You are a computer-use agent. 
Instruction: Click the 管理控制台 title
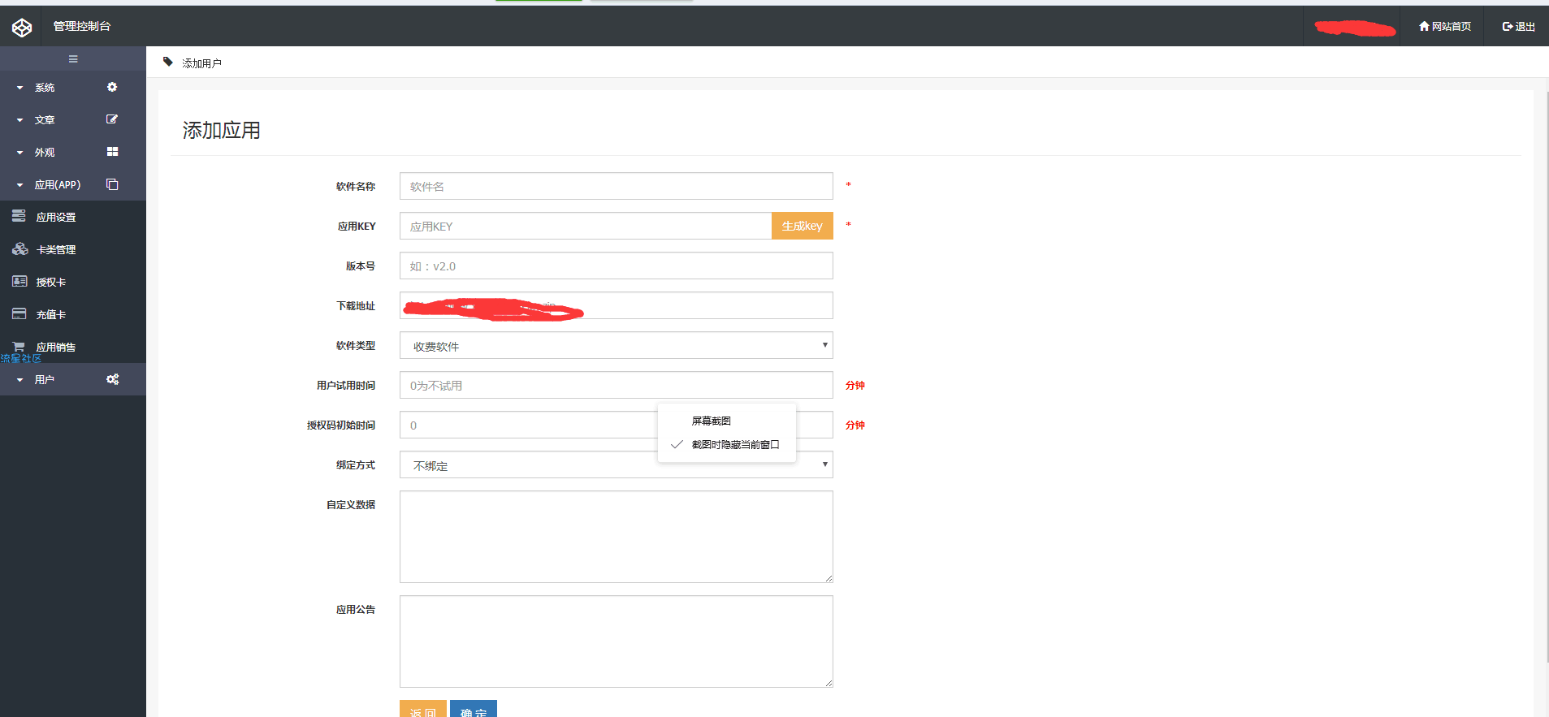point(82,26)
